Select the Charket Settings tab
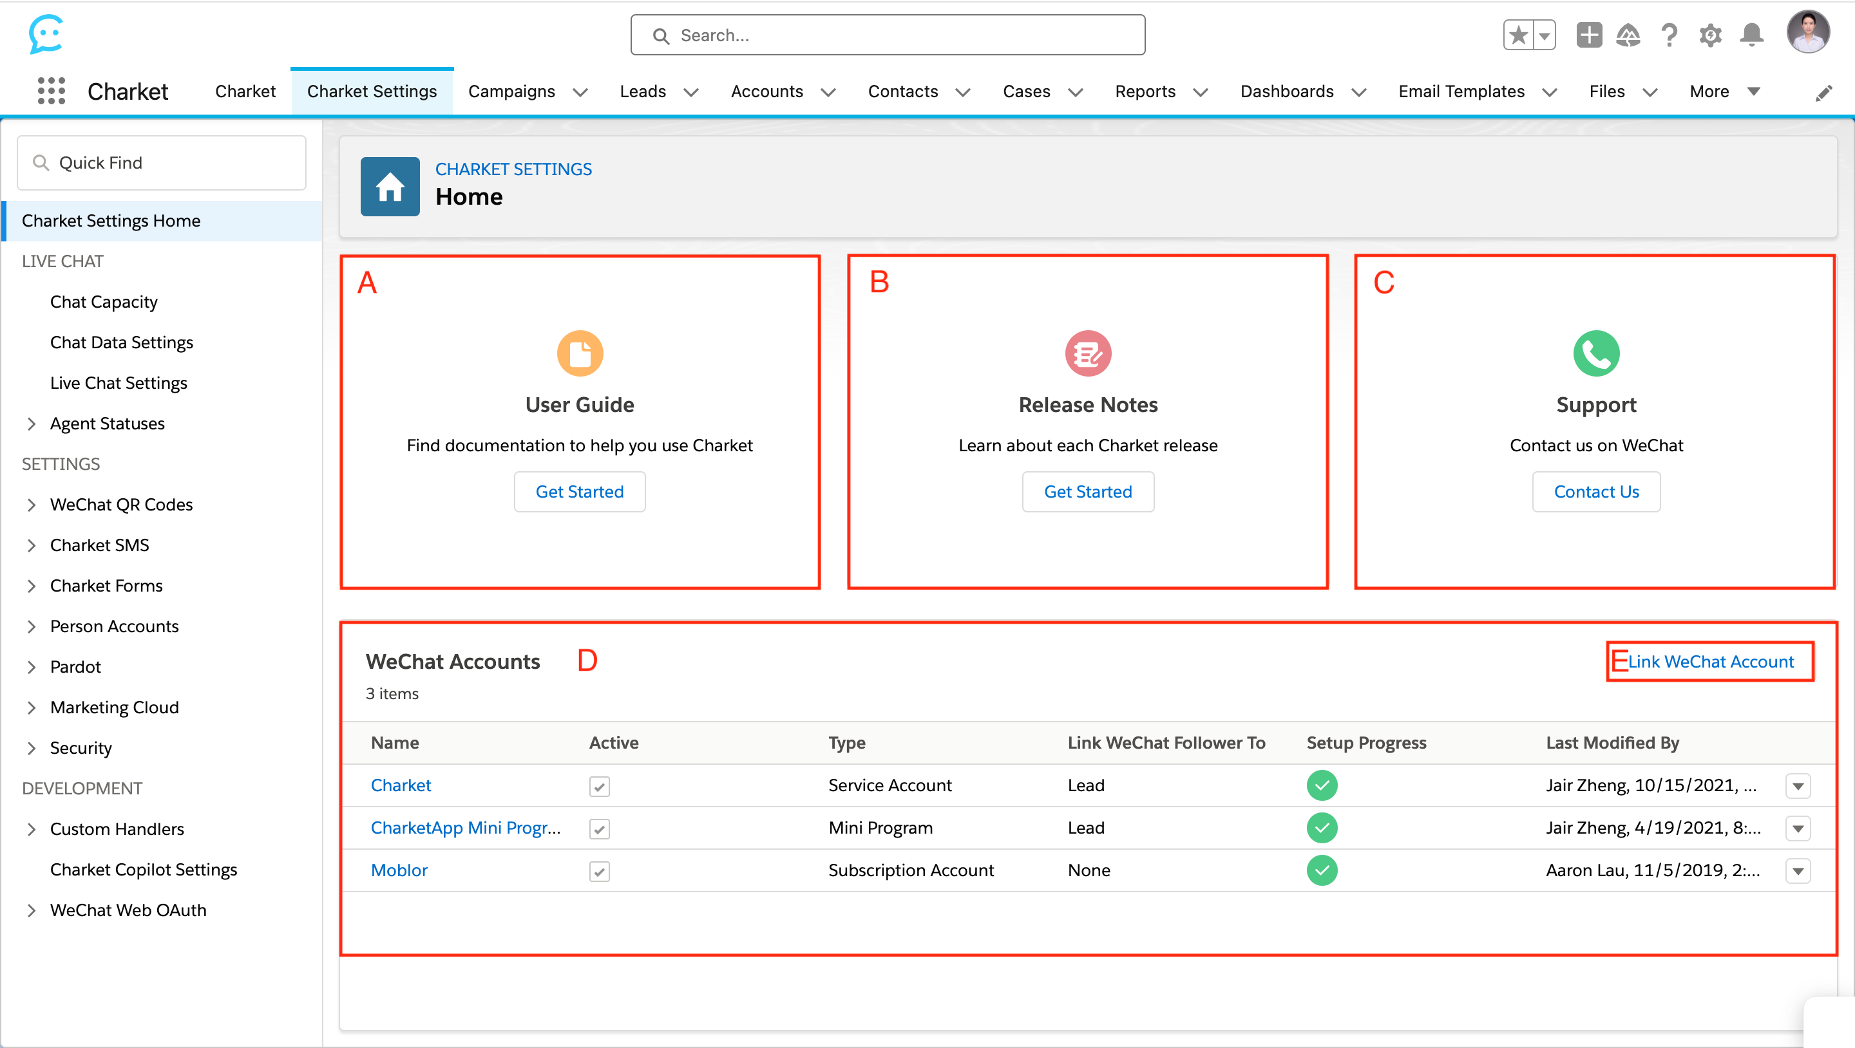 point(372,91)
